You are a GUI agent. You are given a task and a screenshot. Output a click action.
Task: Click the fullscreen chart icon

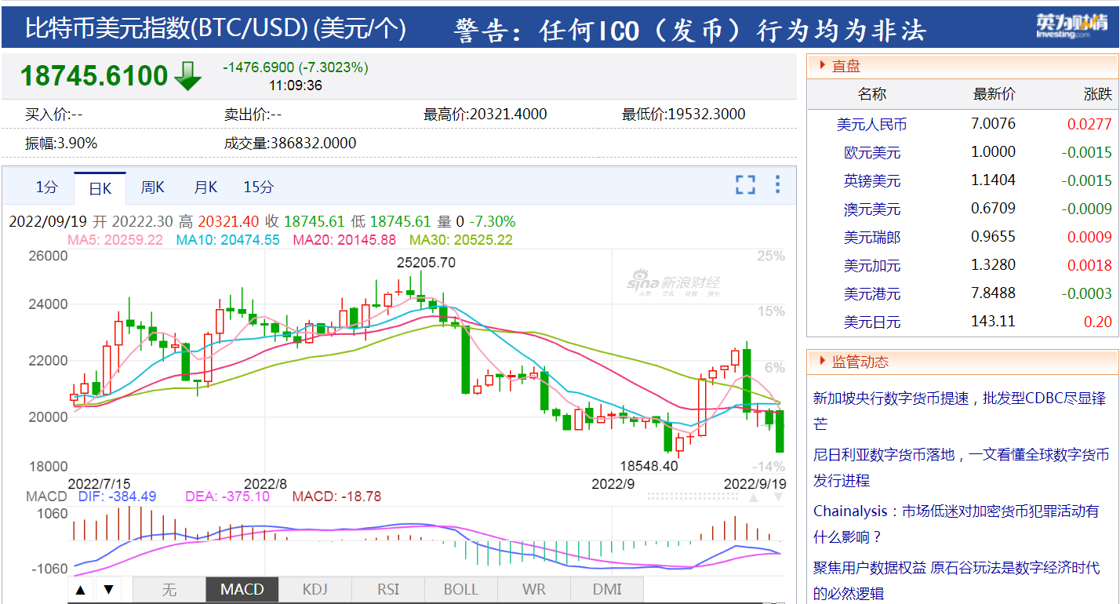pyautogui.click(x=745, y=185)
